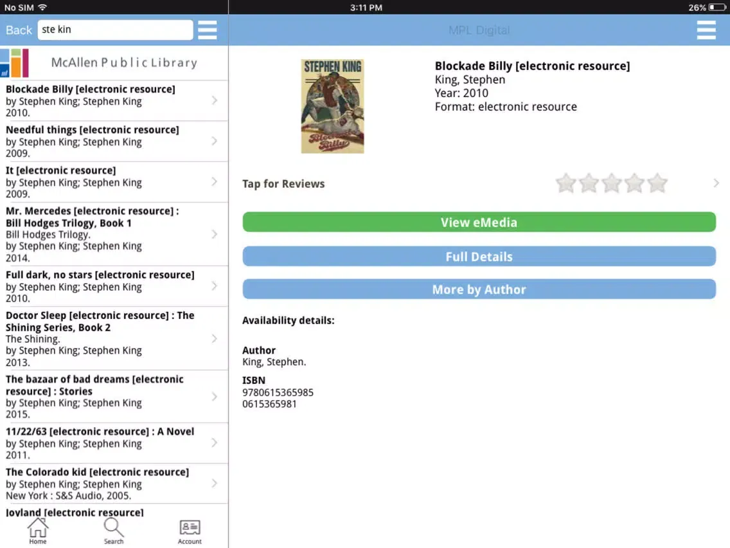Select 11/22/63 A Novel result

tap(114, 443)
